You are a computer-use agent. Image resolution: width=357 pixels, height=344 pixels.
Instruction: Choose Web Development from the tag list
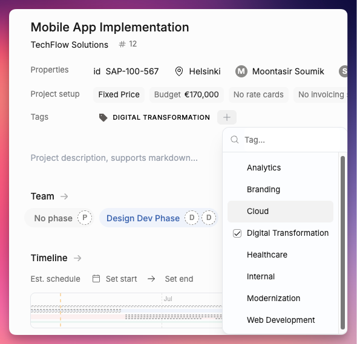click(280, 320)
